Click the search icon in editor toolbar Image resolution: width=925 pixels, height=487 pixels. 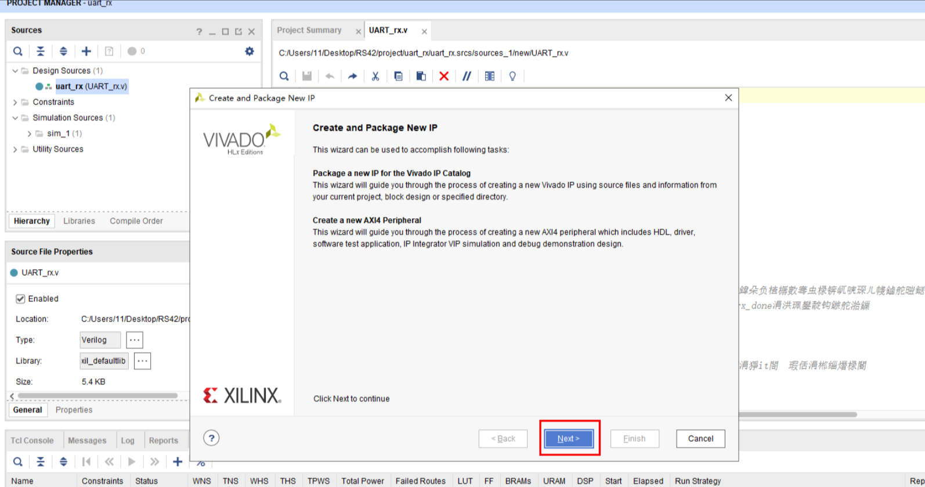pos(284,76)
